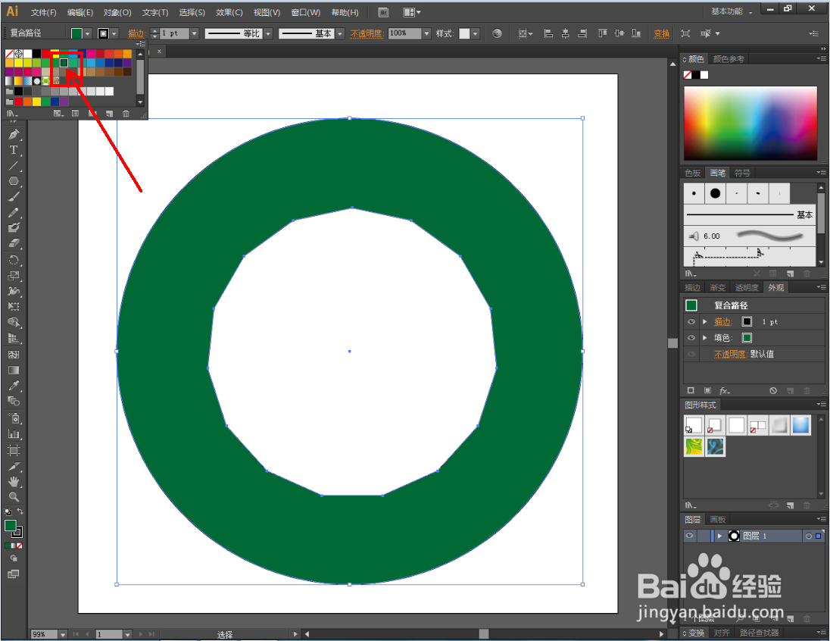This screenshot has width=830, height=641.
Task: Click Horizontal Align Center icon
Action: pyautogui.click(x=566, y=33)
